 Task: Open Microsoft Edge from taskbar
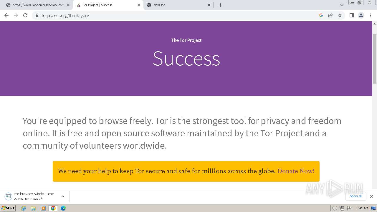[63, 208]
